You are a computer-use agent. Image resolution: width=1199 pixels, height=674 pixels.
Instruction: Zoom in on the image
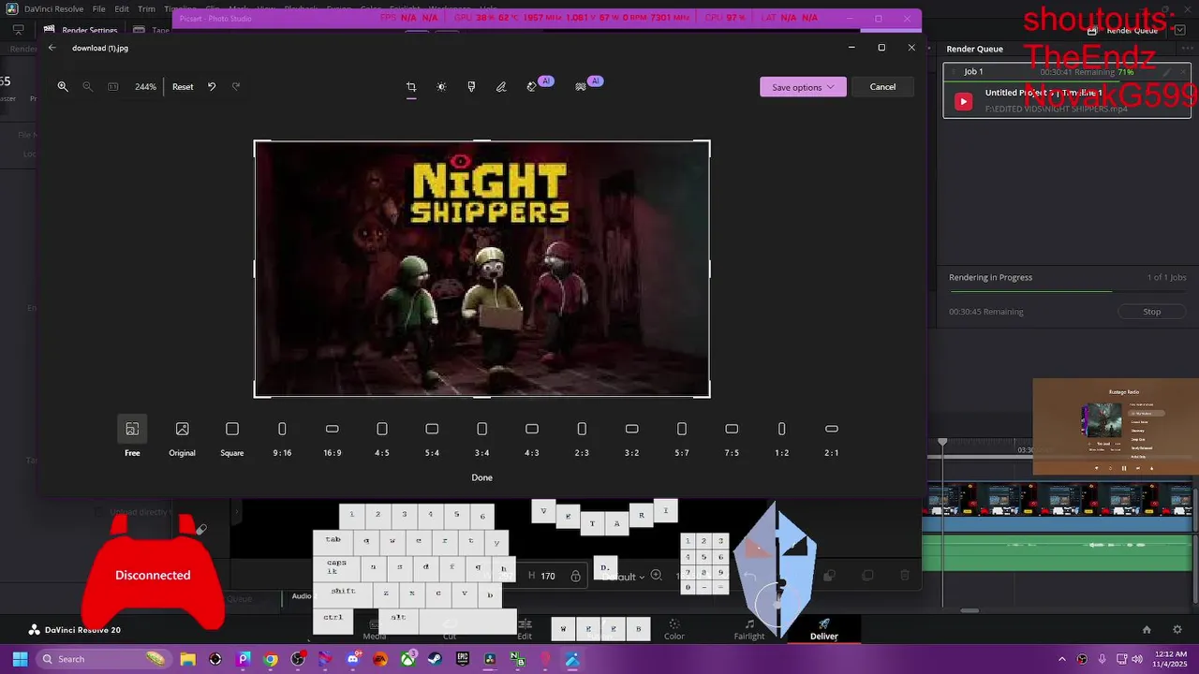(63, 86)
